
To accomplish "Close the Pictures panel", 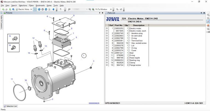I will point(103,13).
